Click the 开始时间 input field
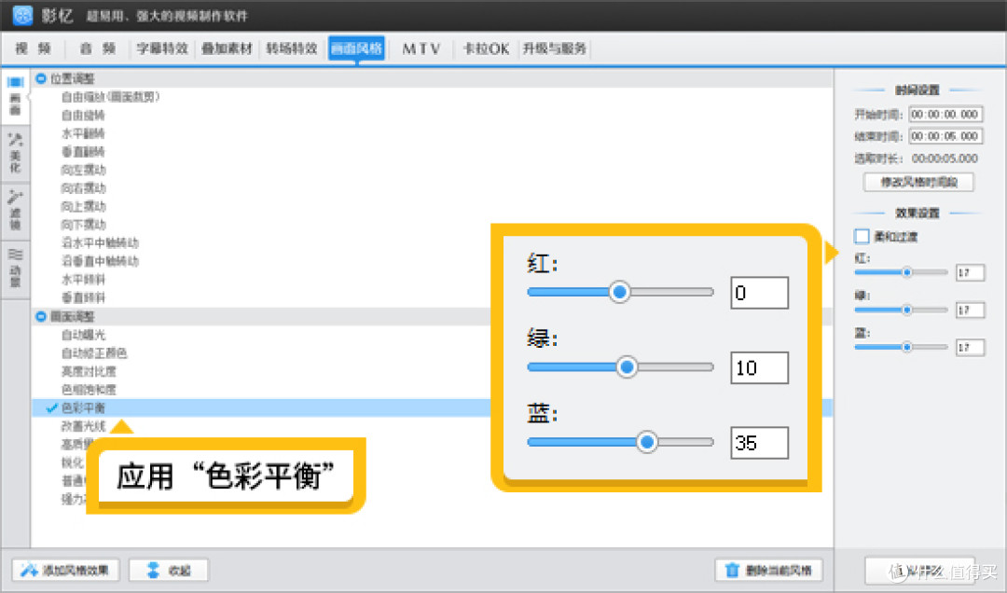This screenshot has width=1007, height=593. point(945,115)
